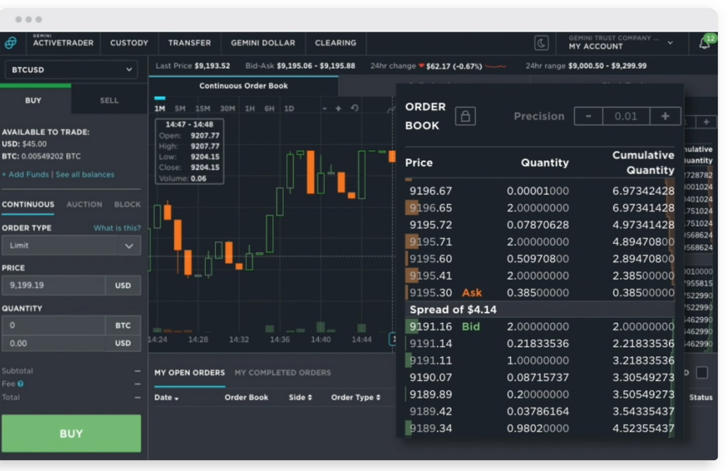Click the plus button behind the order book popup
This screenshot has width=728, height=471.
click(x=706, y=122)
